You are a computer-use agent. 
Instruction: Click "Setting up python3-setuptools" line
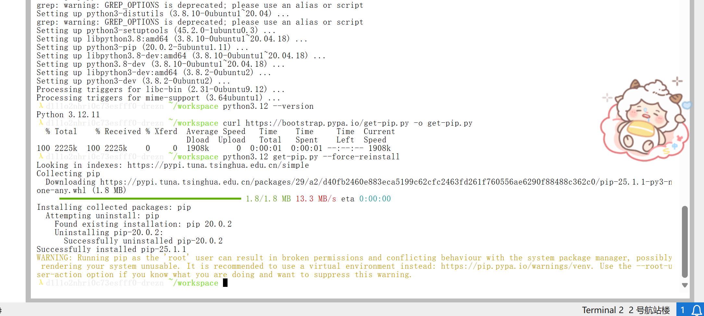156,30
